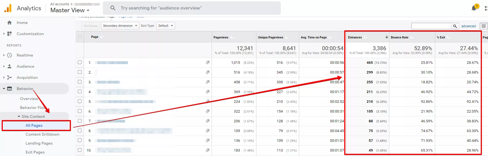Open the Content Drilldown report
The height and width of the screenshot is (156, 488).
pyautogui.click(x=43, y=134)
